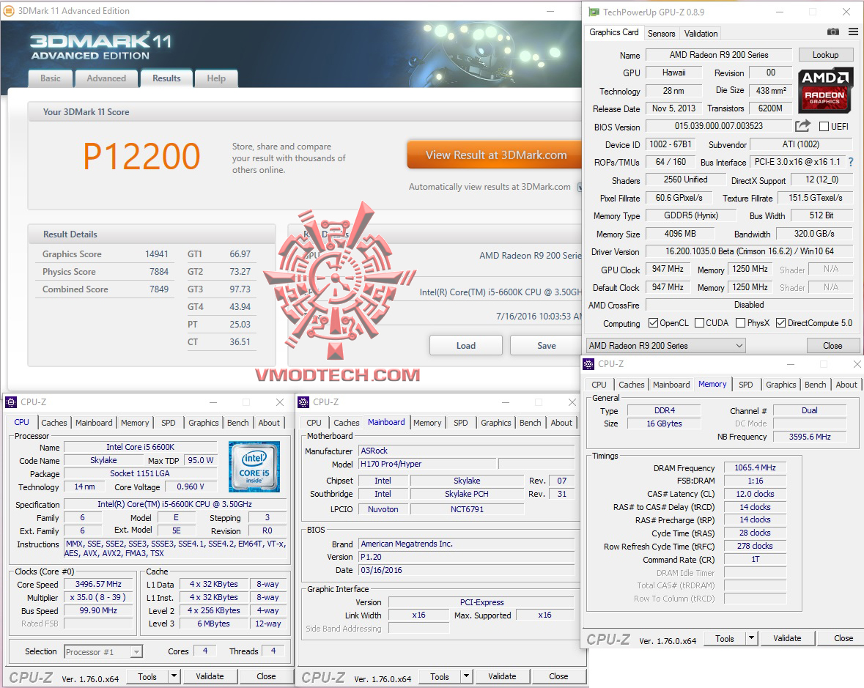
Task: Open the Processor #1 selection dropdown
Action: pos(103,651)
